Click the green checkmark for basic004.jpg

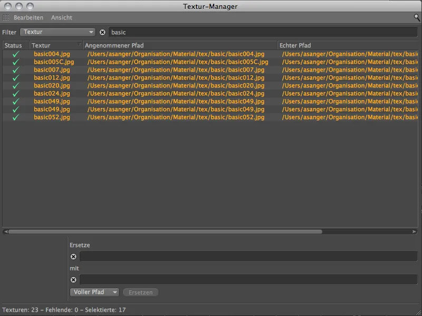[x=16, y=54]
